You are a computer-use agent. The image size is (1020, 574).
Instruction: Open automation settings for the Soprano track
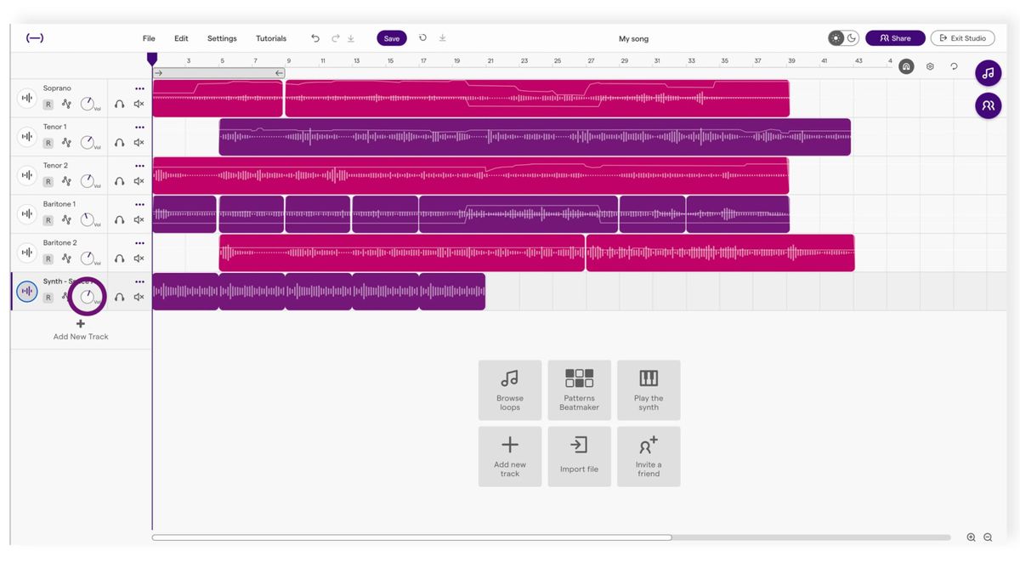(x=65, y=103)
